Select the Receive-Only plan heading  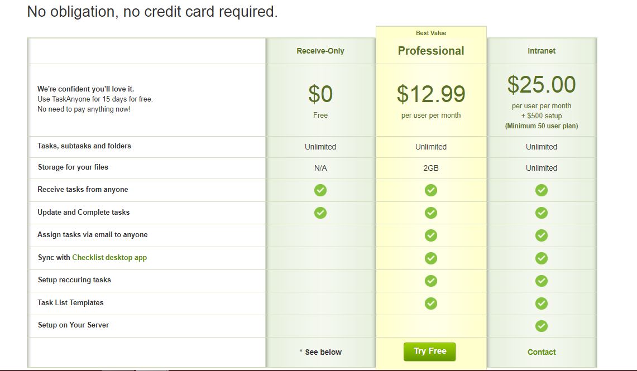[320, 51]
